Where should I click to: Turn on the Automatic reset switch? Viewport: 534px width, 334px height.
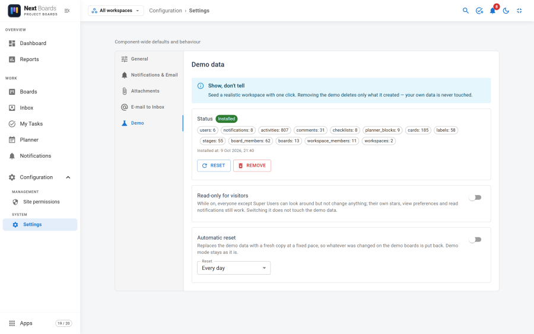pyautogui.click(x=475, y=240)
